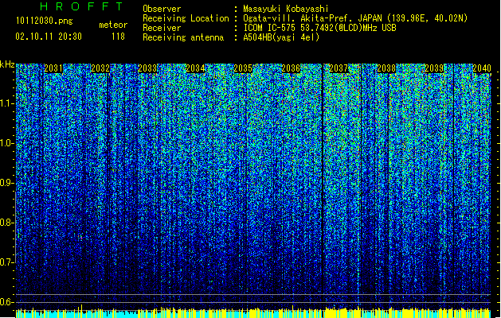The height and width of the screenshot is (318, 501).
Task: Click the kHz axis unit label
Action: [x=7, y=64]
